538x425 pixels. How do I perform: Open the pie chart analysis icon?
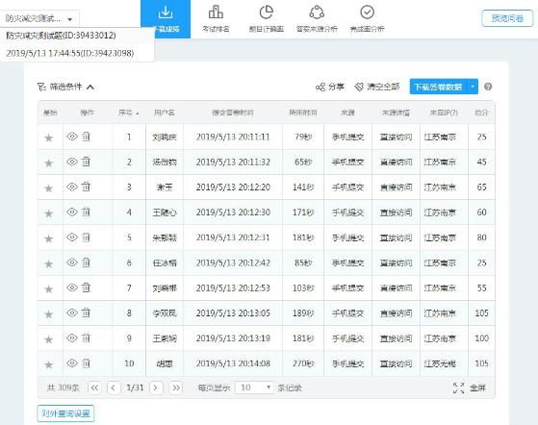tap(266, 12)
